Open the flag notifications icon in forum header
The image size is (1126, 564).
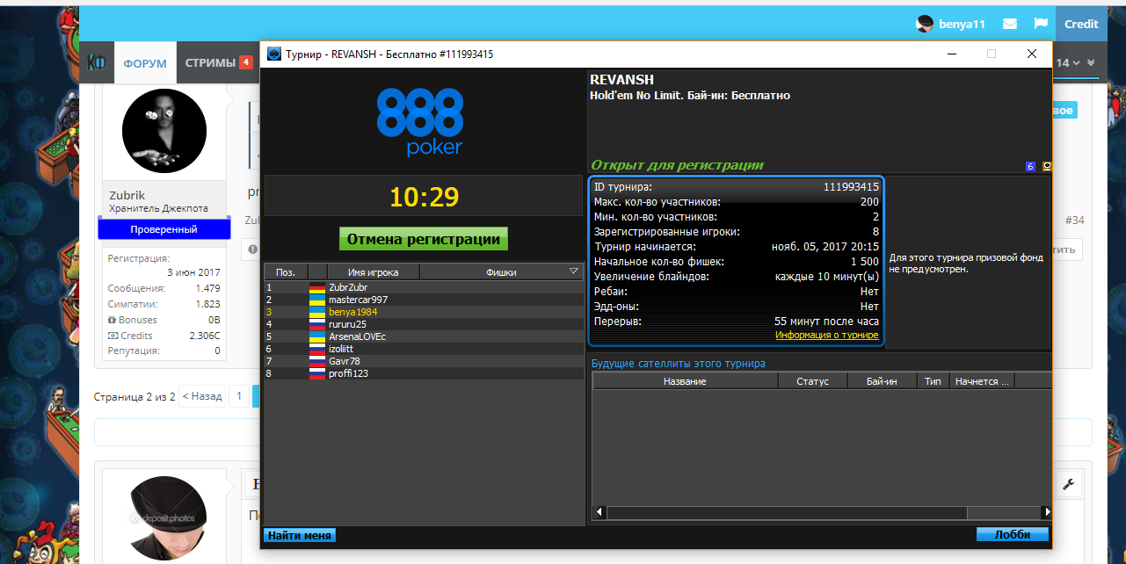pos(1041,25)
